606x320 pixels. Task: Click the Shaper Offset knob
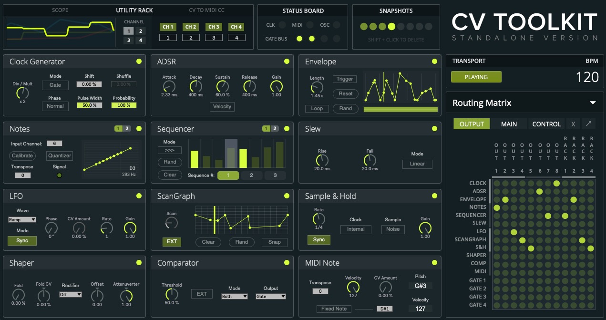97,296
